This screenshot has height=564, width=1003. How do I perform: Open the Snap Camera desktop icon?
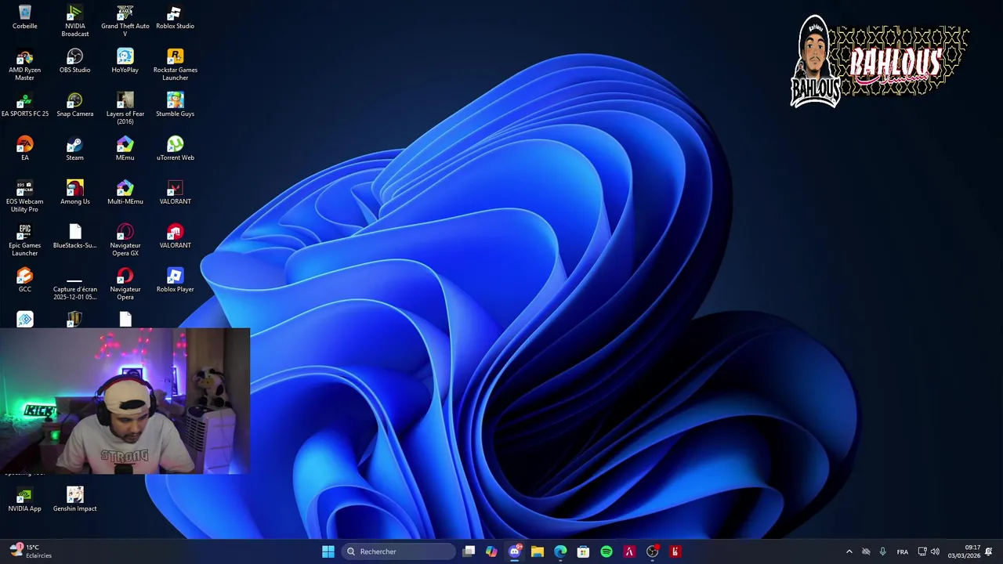click(74, 106)
